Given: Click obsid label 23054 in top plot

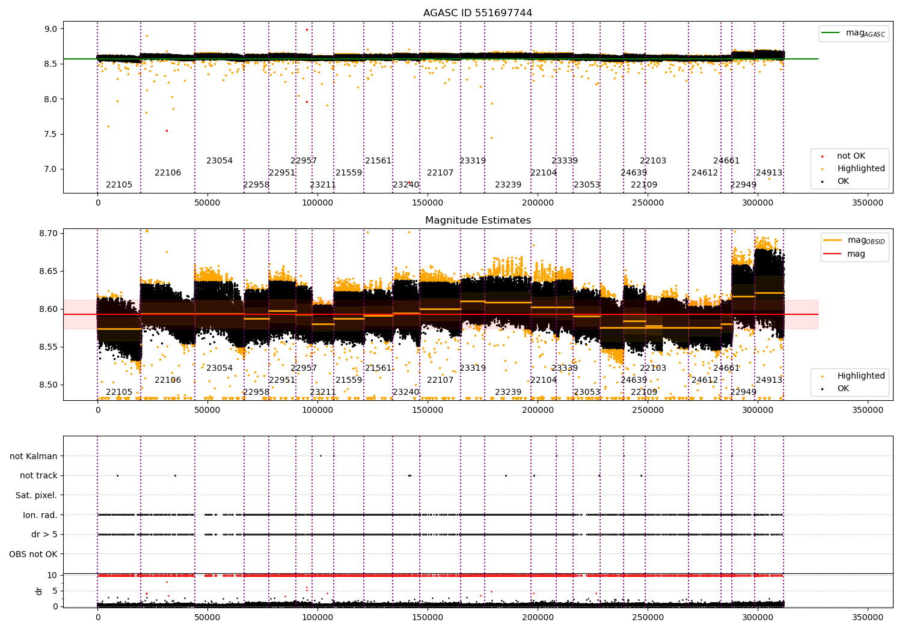Looking at the screenshot, I should click(219, 161).
